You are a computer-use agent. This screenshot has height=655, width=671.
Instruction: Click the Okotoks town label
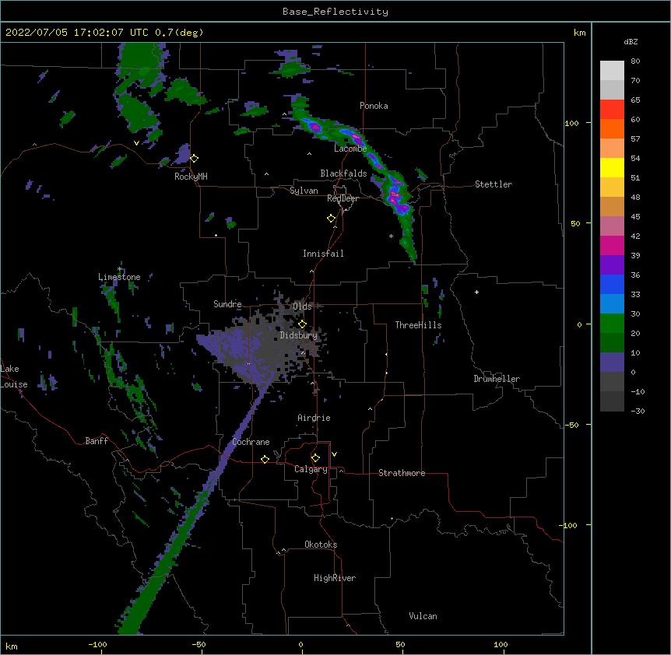coord(321,545)
